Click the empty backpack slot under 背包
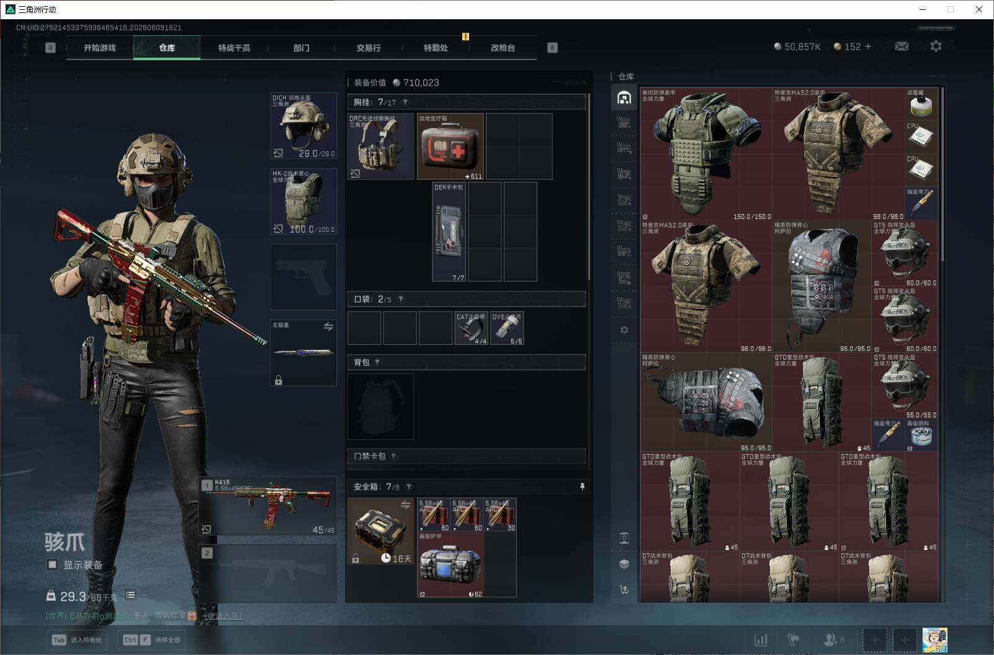This screenshot has height=655, width=994. click(380, 406)
